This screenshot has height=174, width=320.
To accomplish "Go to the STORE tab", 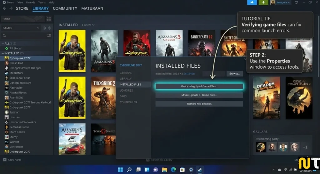I will (22, 8).
